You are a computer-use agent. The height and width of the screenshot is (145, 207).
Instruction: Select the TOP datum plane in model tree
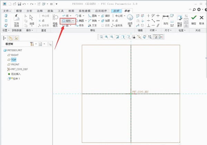pos(13,60)
